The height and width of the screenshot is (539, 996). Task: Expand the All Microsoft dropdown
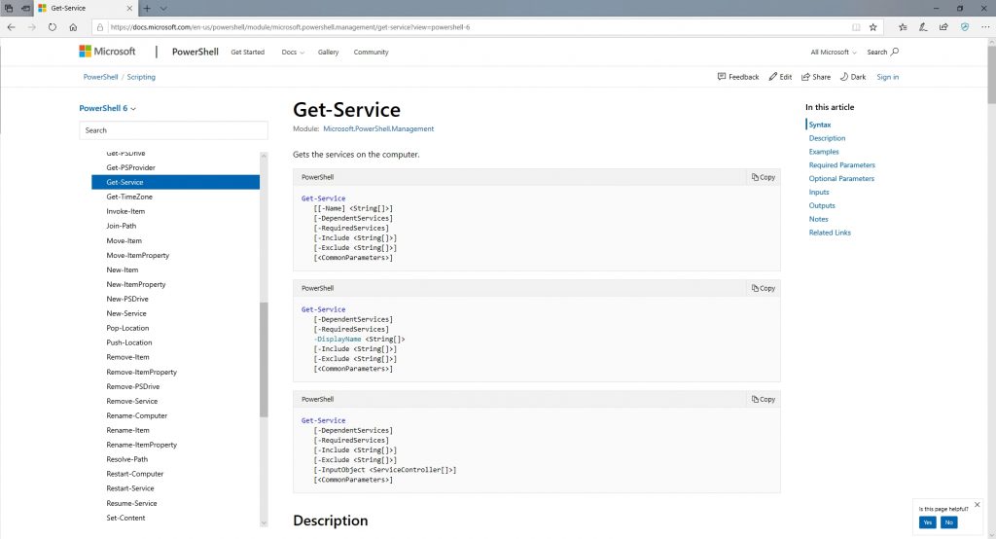[x=834, y=53]
